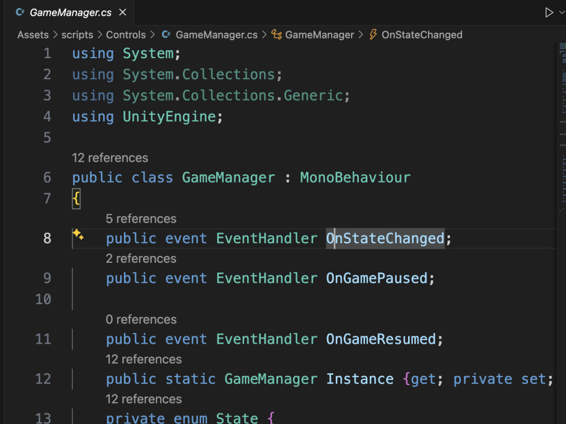Click the C# file icon in the tab
566x424 pixels.
20,12
